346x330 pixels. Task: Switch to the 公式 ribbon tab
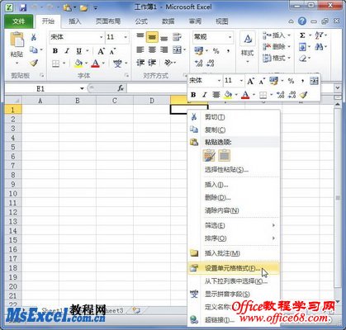pyautogui.click(x=141, y=21)
